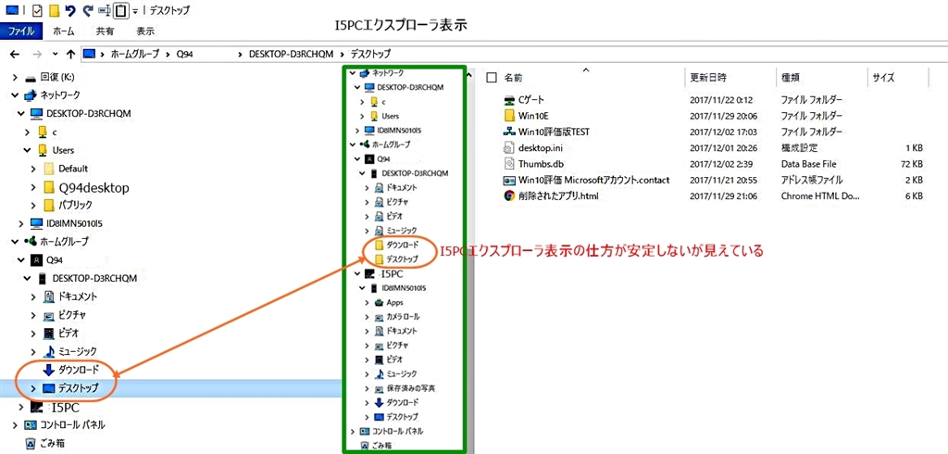Click the ネットワーク icon in left navigation pane
The width and height of the screenshot is (948, 454).
click(x=31, y=95)
